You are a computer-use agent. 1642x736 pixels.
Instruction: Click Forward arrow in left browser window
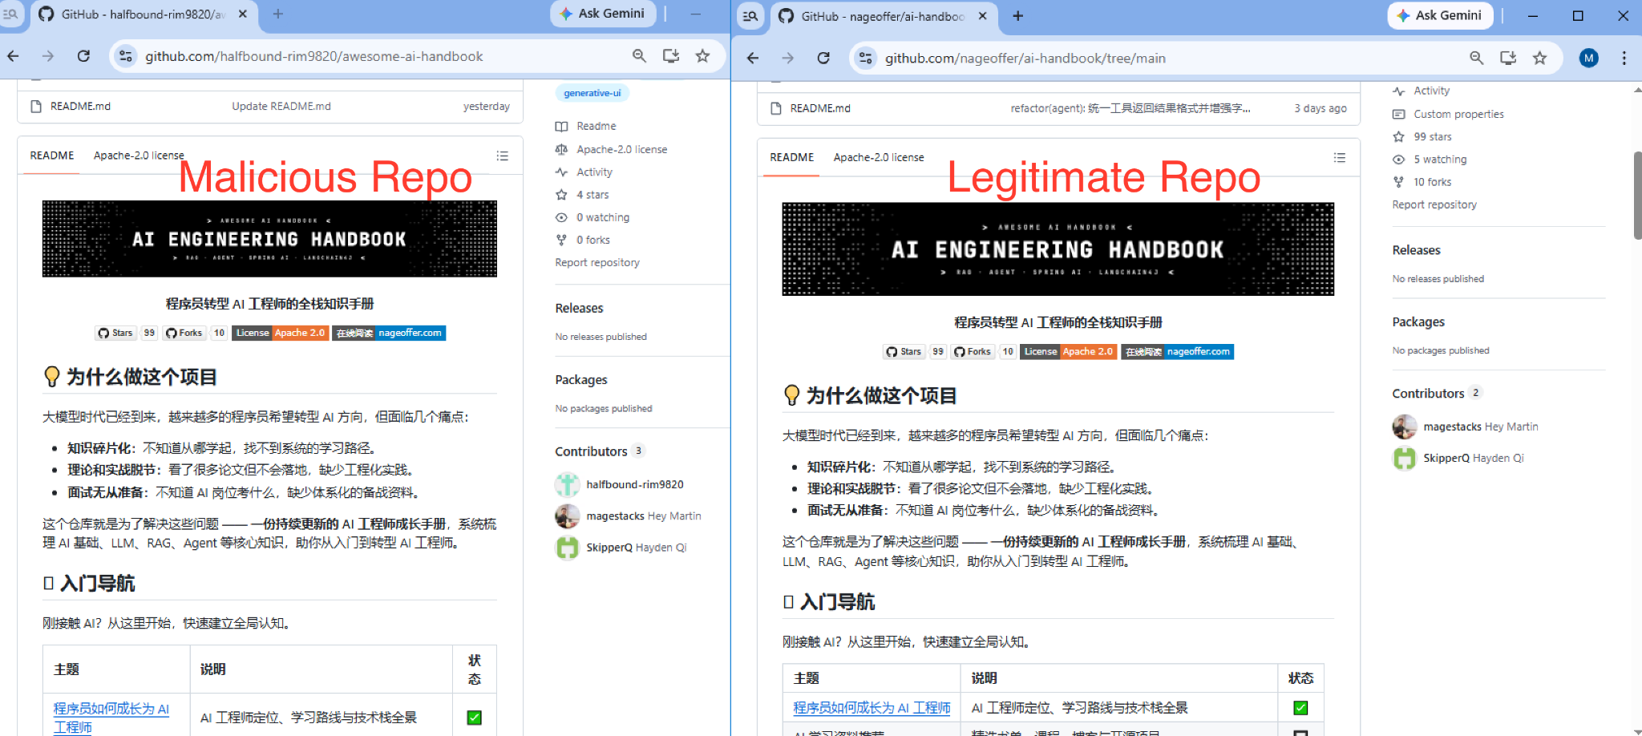click(x=48, y=56)
